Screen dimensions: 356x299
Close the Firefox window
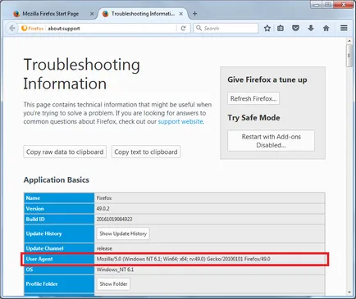coord(344,4)
